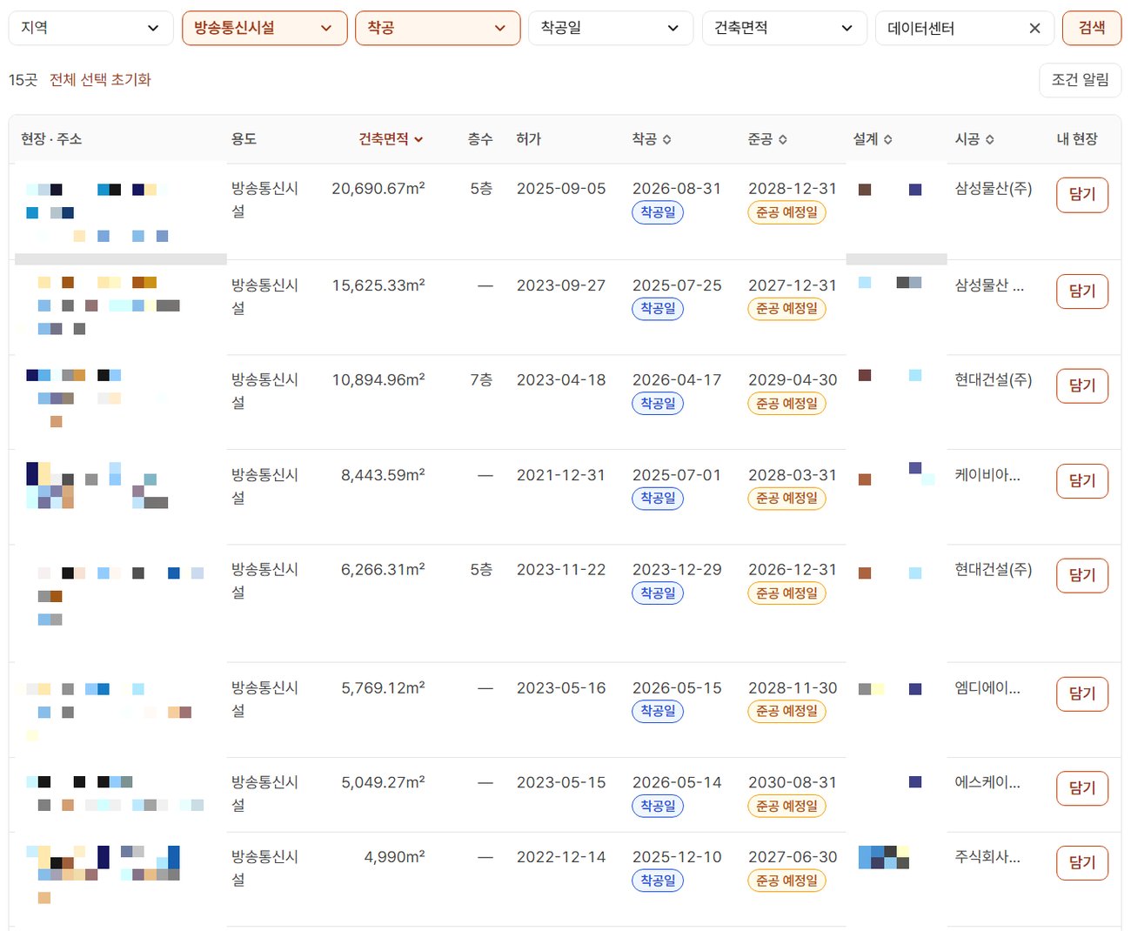1131x931 pixels.
Task: Sort table by 건축면적 column
Action: [391, 139]
